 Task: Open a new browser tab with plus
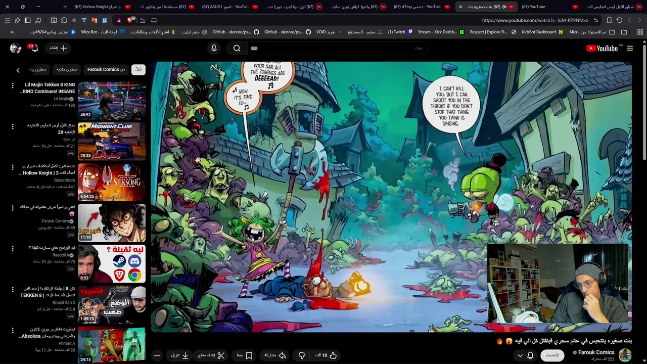pyautogui.click(x=65, y=7)
